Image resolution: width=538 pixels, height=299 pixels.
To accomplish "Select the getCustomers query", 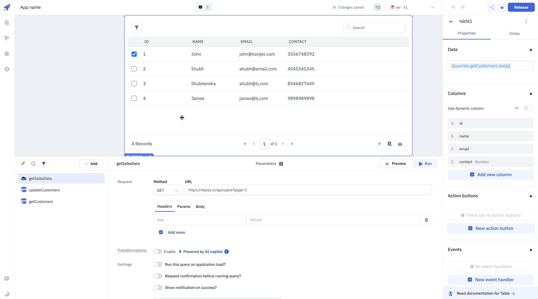I will pos(41,202).
